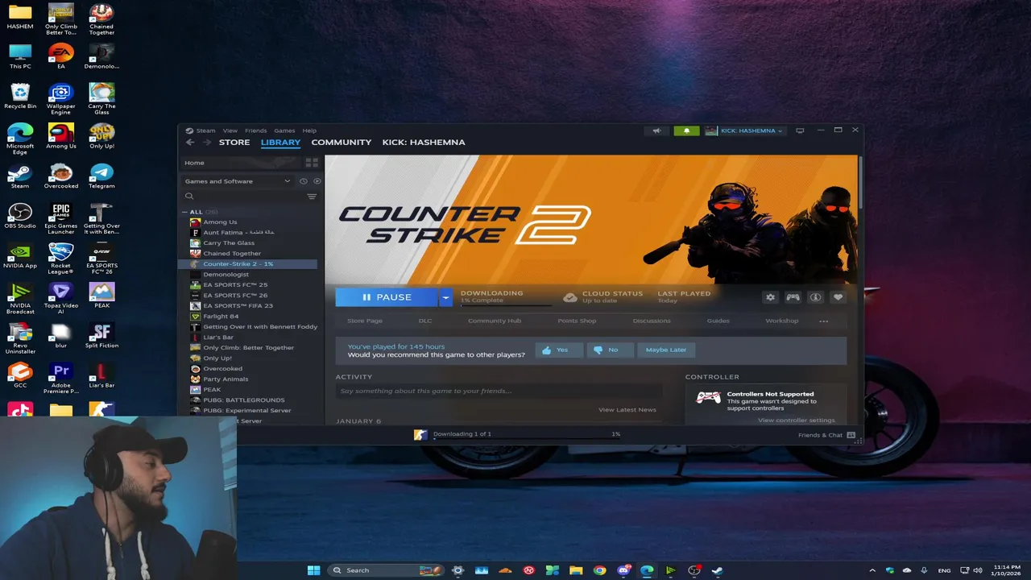Open OBS Studio desktop shortcut
The image size is (1031, 580).
(20, 216)
